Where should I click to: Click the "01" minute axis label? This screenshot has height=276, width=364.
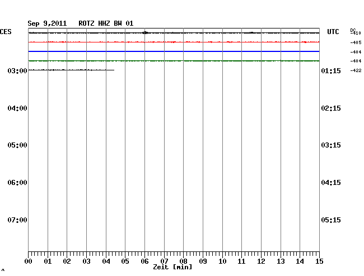pyautogui.click(x=48, y=261)
